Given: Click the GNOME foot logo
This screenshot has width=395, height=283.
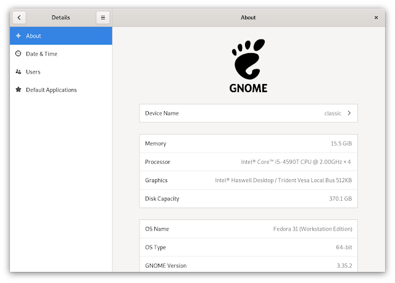Looking at the screenshot, I should pos(248,66).
